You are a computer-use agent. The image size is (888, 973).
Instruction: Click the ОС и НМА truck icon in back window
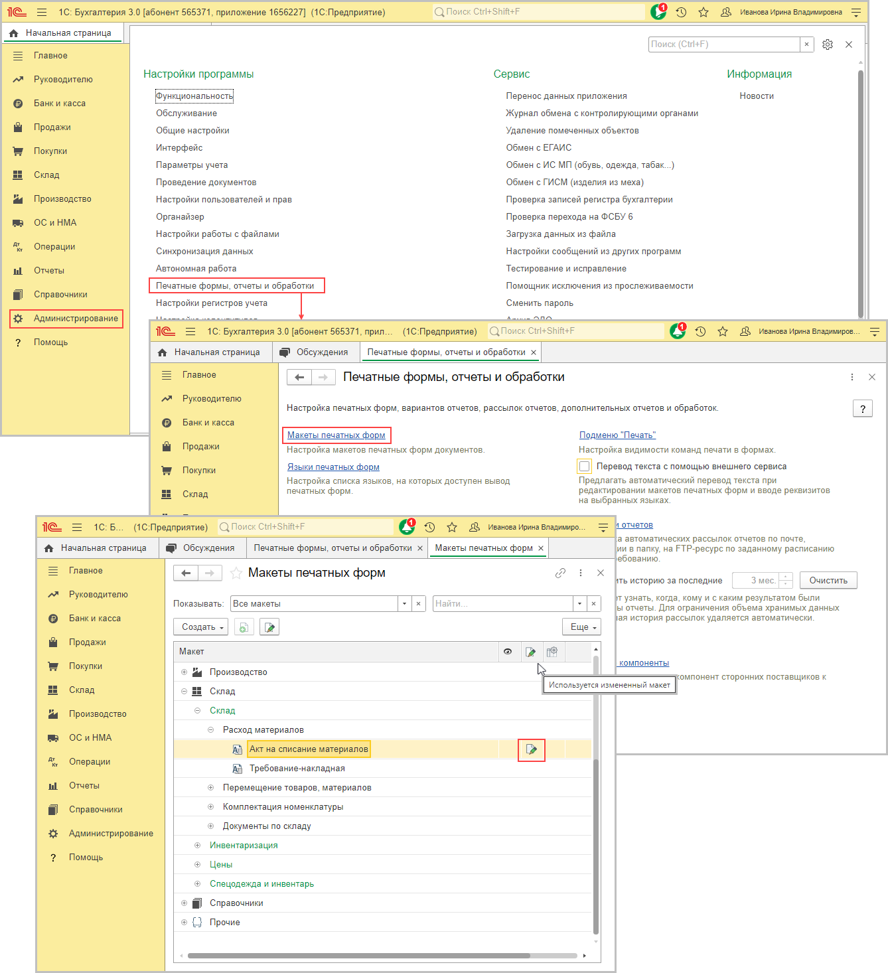(x=18, y=223)
